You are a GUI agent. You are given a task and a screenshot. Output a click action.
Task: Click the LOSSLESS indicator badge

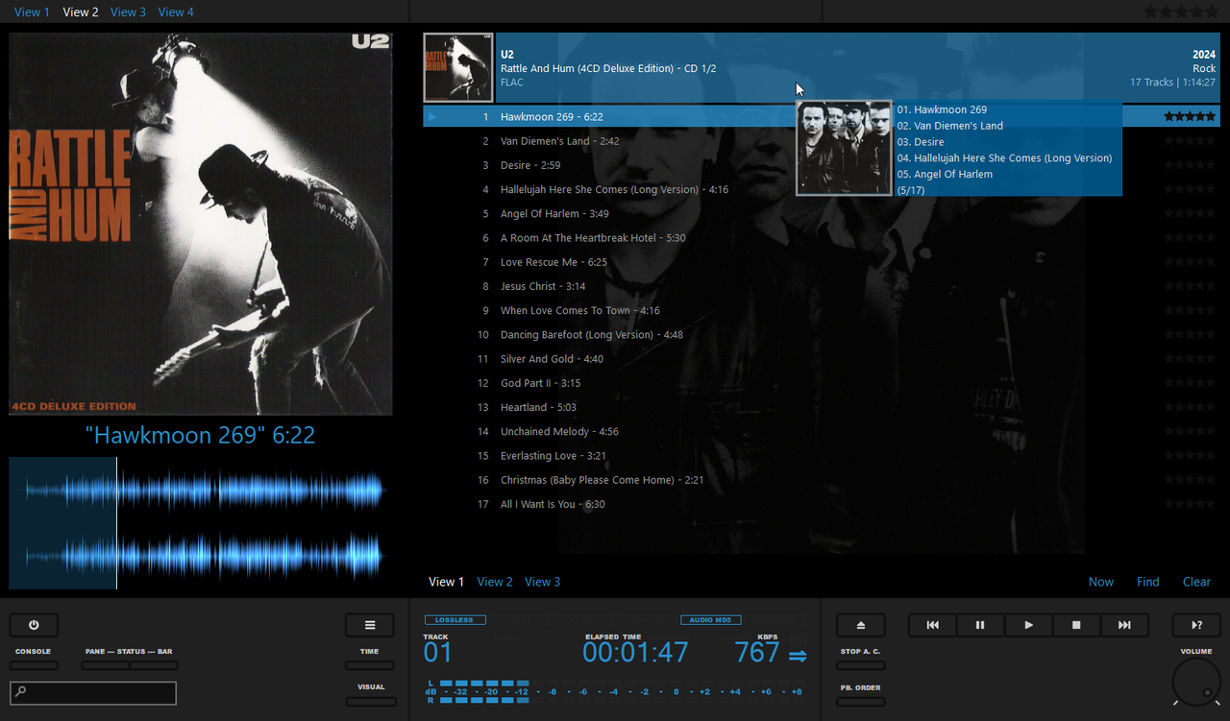click(455, 620)
